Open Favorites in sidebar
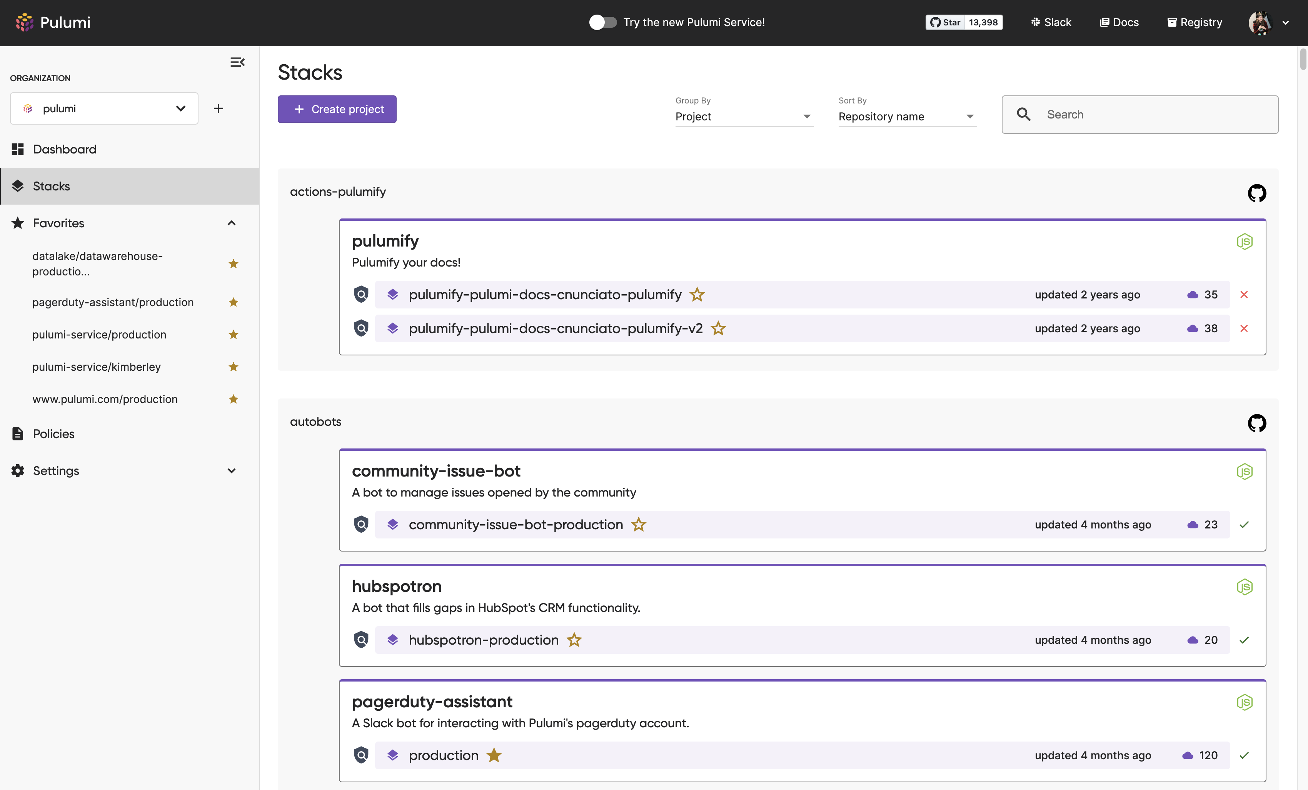 [x=58, y=223]
